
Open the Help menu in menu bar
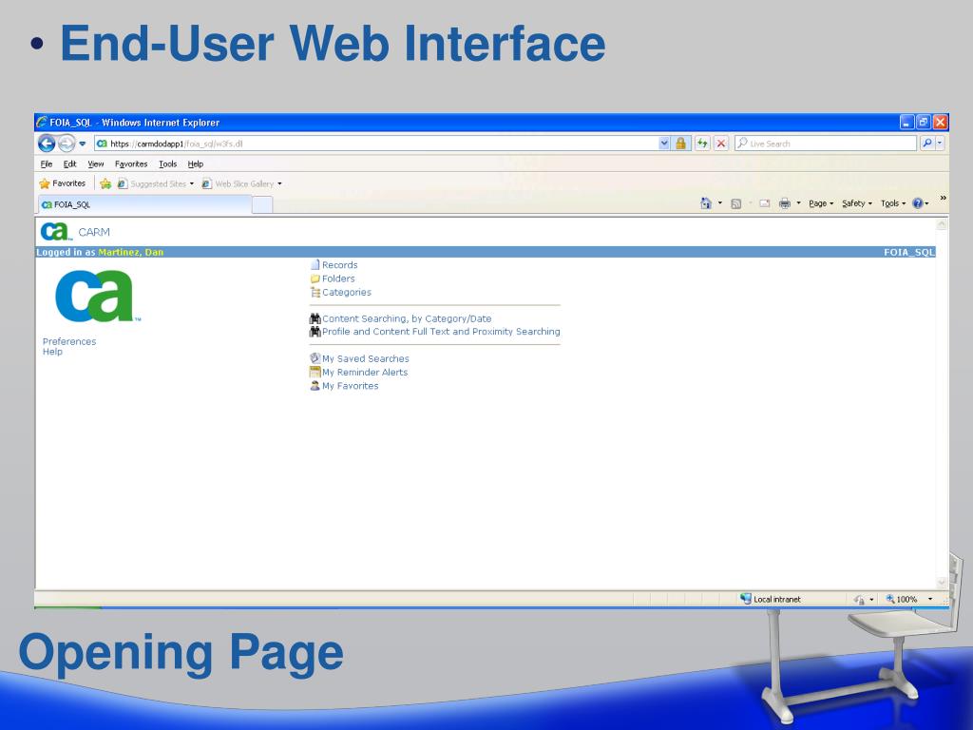196,163
